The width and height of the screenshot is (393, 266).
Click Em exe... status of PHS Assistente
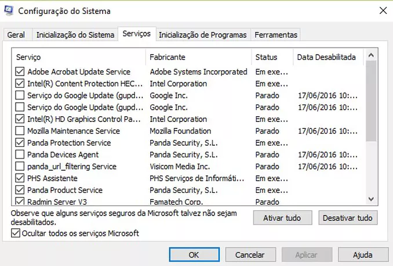pos(272,178)
